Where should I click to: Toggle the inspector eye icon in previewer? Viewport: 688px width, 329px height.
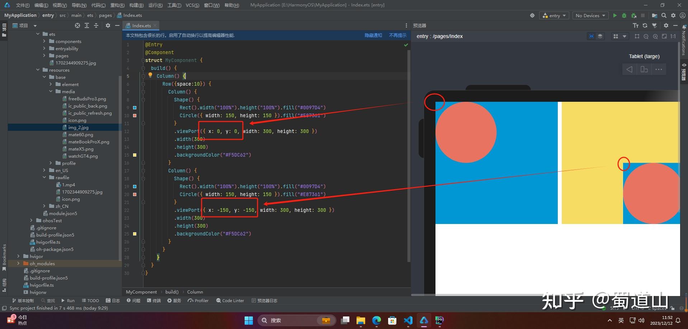tap(591, 36)
